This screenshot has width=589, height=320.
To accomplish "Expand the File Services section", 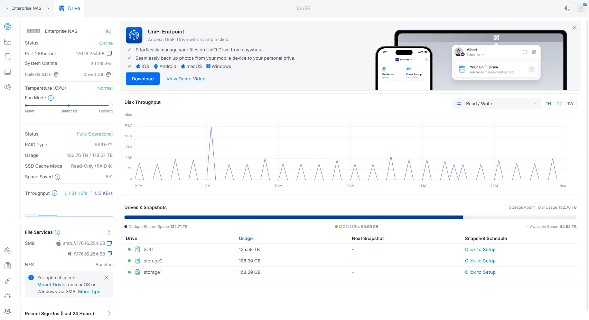I will pyautogui.click(x=109, y=232).
